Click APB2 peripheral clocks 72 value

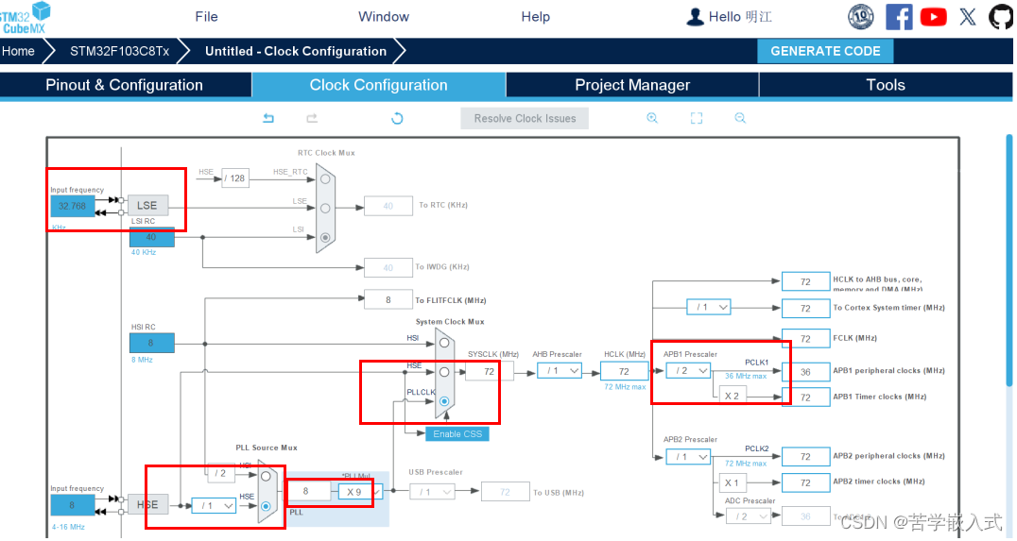coord(805,457)
